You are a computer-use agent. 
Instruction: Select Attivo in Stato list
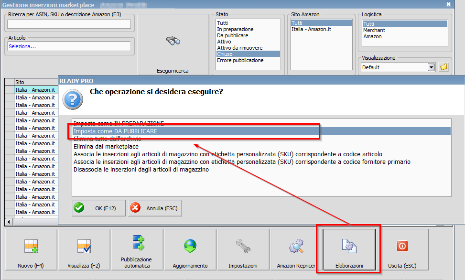pos(248,42)
